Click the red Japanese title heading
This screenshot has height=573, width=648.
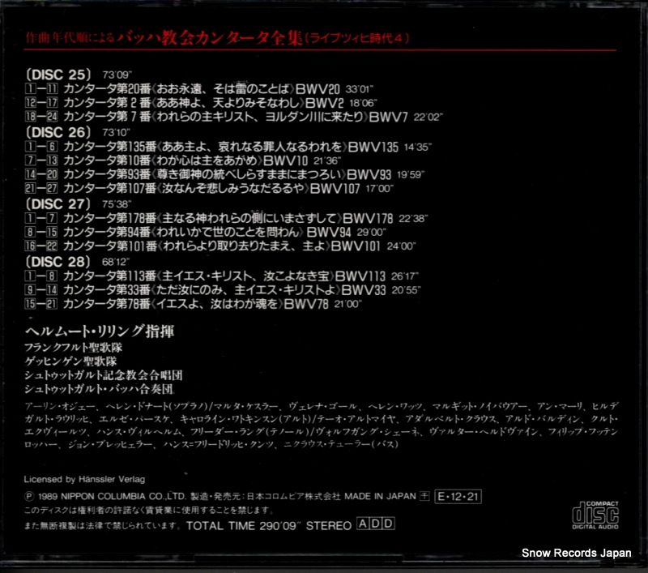pyautogui.click(x=218, y=38)
